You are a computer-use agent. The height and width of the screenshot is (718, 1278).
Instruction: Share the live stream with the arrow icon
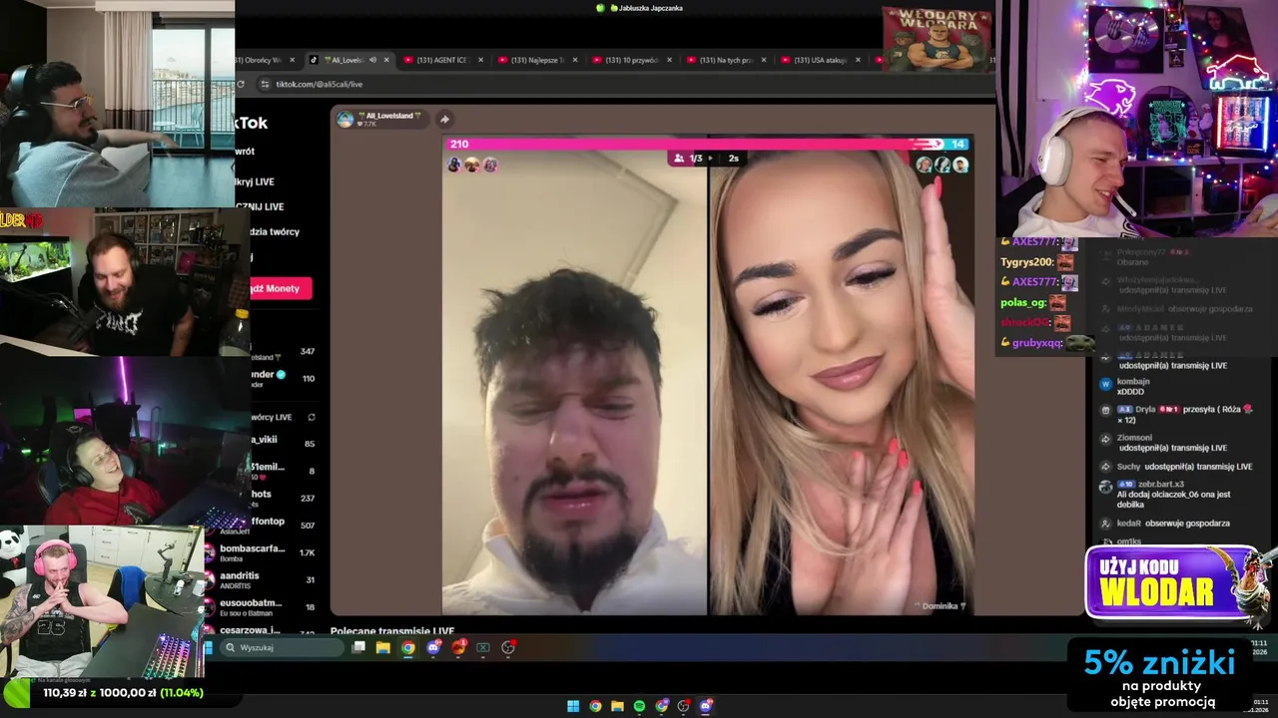click(x=444, y=119)
